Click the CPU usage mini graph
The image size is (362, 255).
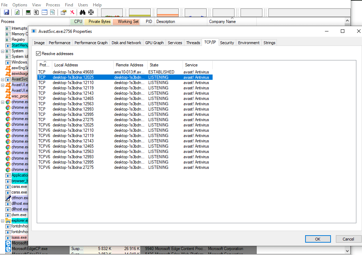coord(112,13)
